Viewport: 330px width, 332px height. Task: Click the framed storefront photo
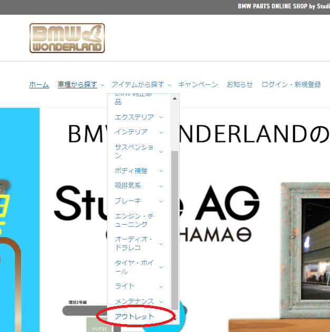point(305,250)
